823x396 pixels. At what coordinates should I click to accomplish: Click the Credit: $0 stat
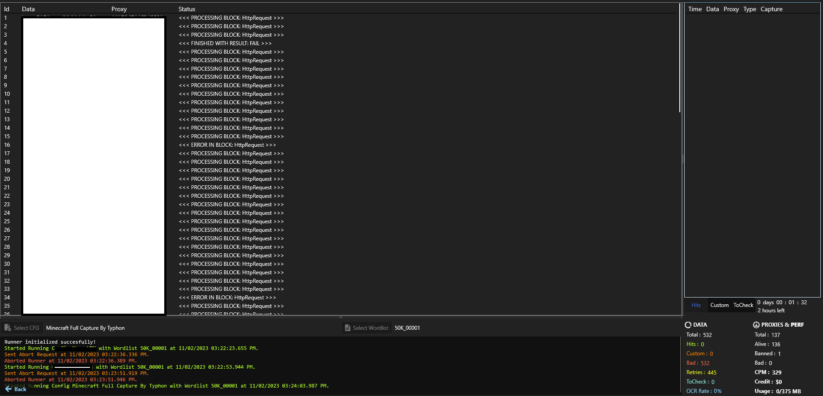point(768,382)
